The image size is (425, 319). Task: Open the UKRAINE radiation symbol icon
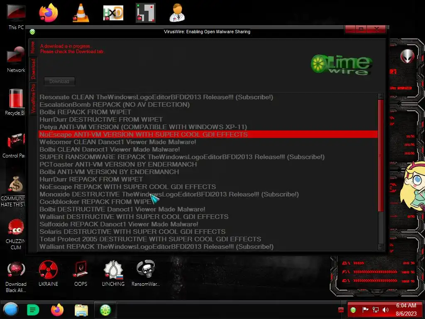coord(48,273)
